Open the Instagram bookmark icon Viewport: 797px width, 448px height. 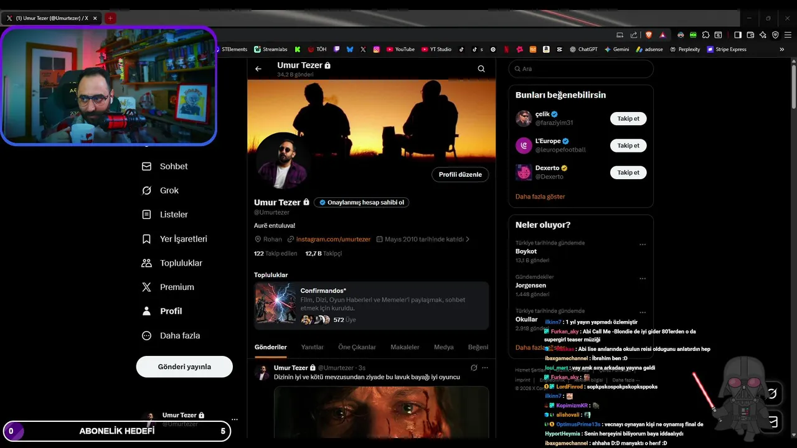(377, 49)
